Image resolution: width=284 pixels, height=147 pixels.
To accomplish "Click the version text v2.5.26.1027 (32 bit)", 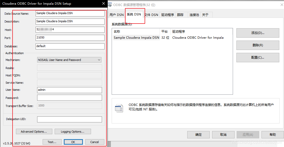I will tap(17, 143).
